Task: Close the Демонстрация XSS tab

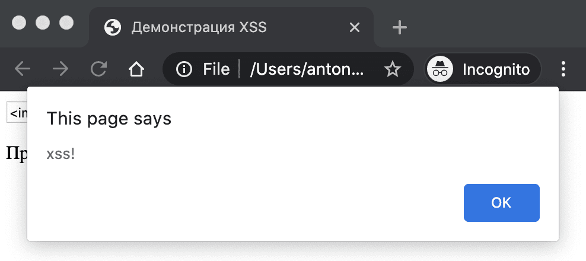Action: pyautogui.click(x=355, y=27)
